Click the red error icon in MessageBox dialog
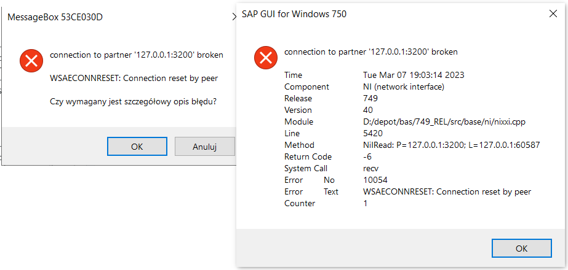This screenshot has height=270, width=568. (x=30, y=60)
